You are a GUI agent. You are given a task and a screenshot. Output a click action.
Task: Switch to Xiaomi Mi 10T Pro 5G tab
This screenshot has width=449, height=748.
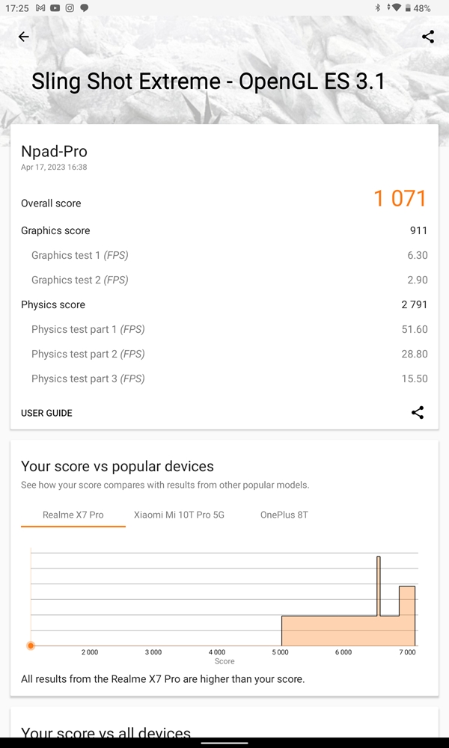(x=179, y=515)
